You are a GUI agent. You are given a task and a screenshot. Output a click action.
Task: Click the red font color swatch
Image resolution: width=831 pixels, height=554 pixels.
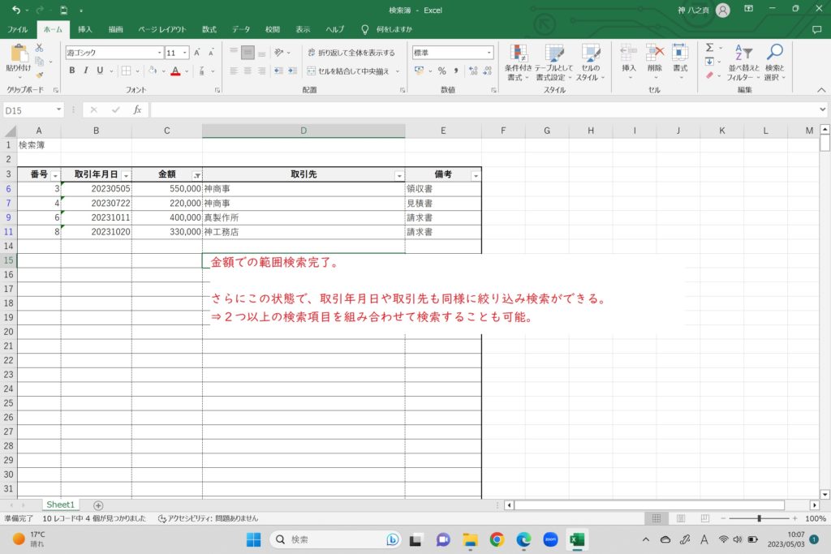coord(174,71)
